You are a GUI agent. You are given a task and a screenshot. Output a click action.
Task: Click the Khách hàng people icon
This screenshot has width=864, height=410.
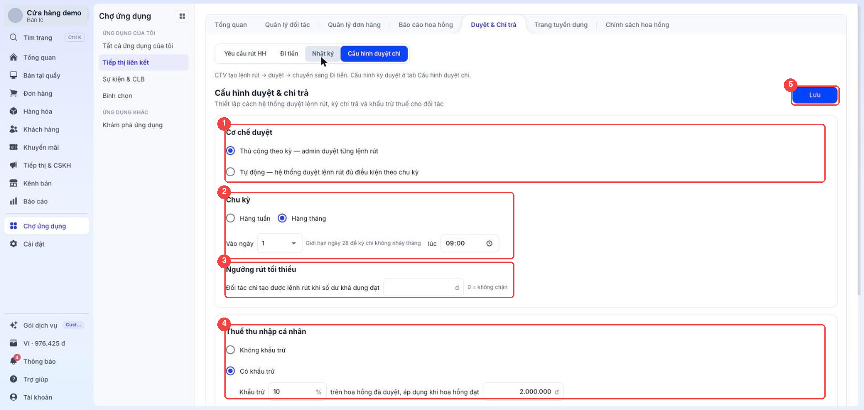coord(14,129)
